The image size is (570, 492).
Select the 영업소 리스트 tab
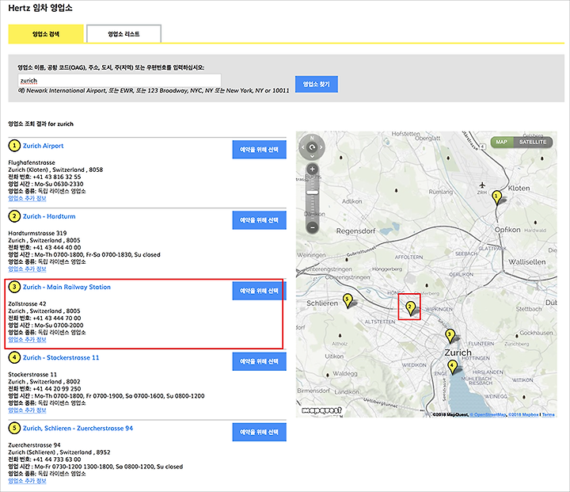pos(123,34)
